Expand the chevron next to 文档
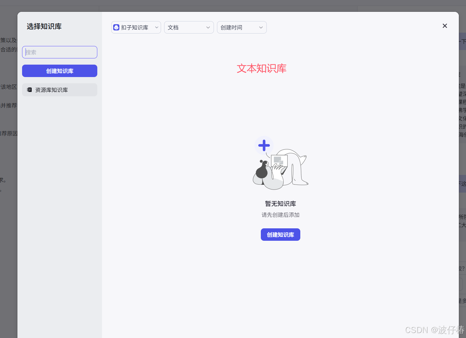 208,27
